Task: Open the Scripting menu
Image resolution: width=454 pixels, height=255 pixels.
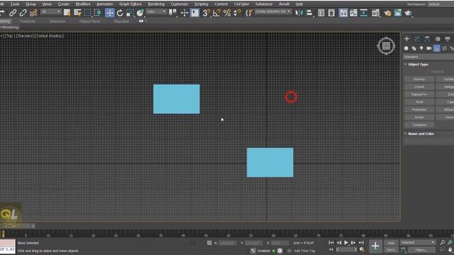Action: pyautogui.click(x=201, y=4)
